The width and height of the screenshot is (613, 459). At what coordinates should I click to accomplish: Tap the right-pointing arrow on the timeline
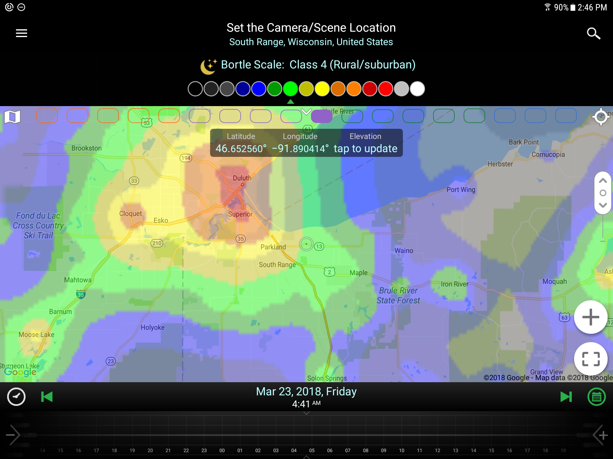13,435
